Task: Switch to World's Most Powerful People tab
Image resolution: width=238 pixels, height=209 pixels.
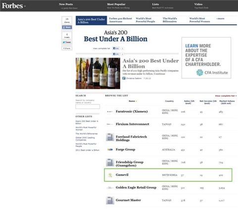Action: tap(145, 20)
